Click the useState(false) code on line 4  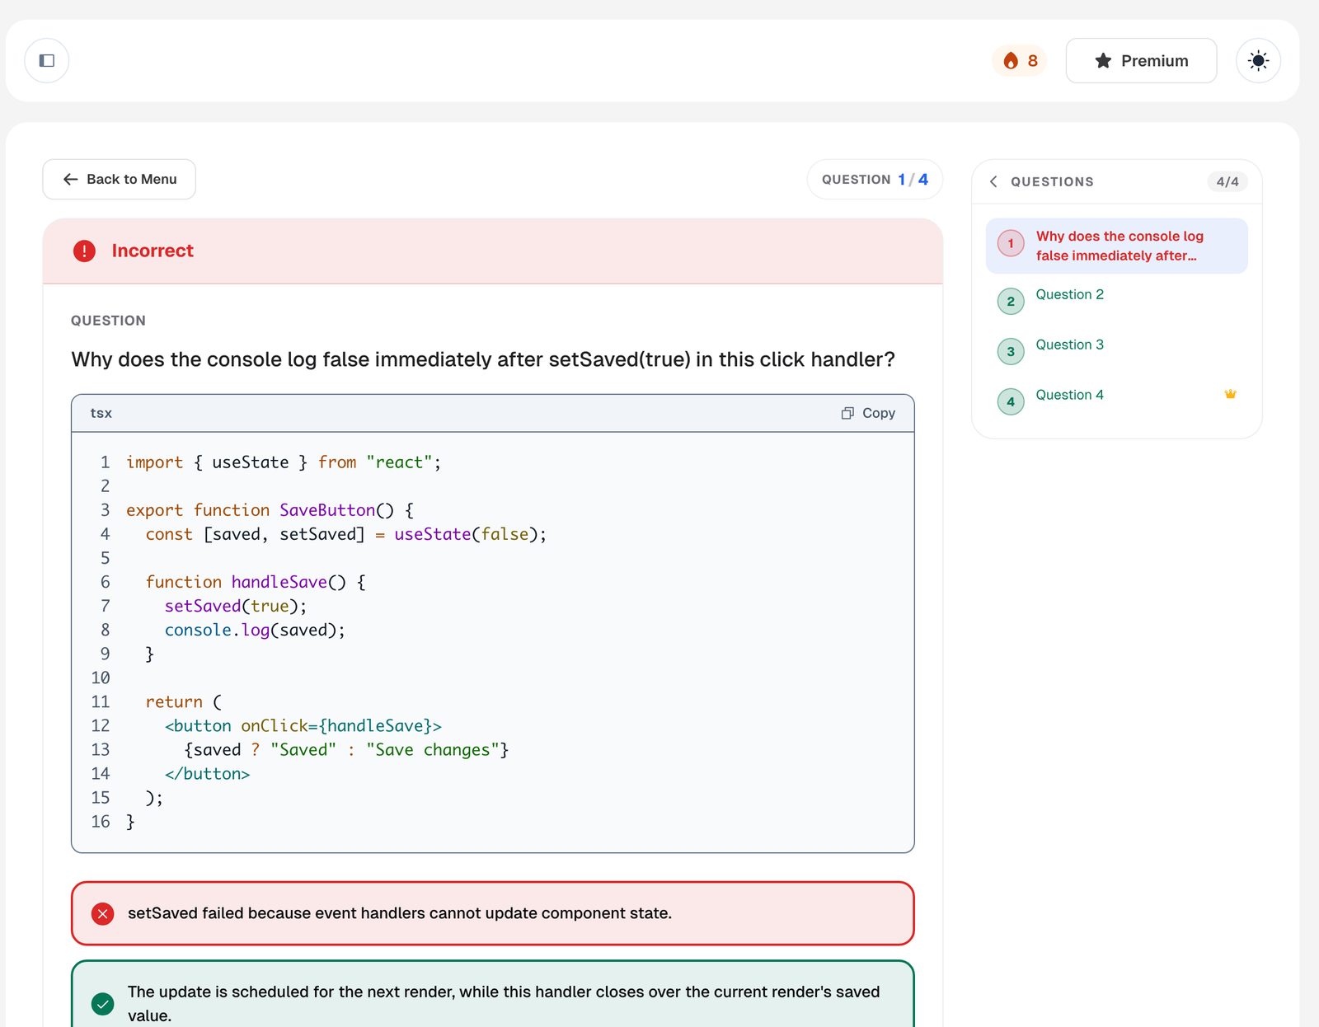470,534
